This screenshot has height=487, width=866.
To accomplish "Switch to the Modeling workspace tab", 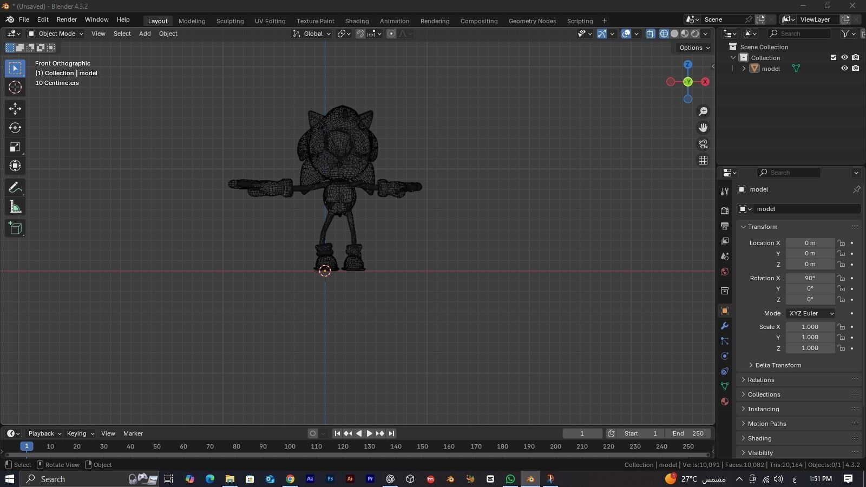I will click(x=192, y=21).
